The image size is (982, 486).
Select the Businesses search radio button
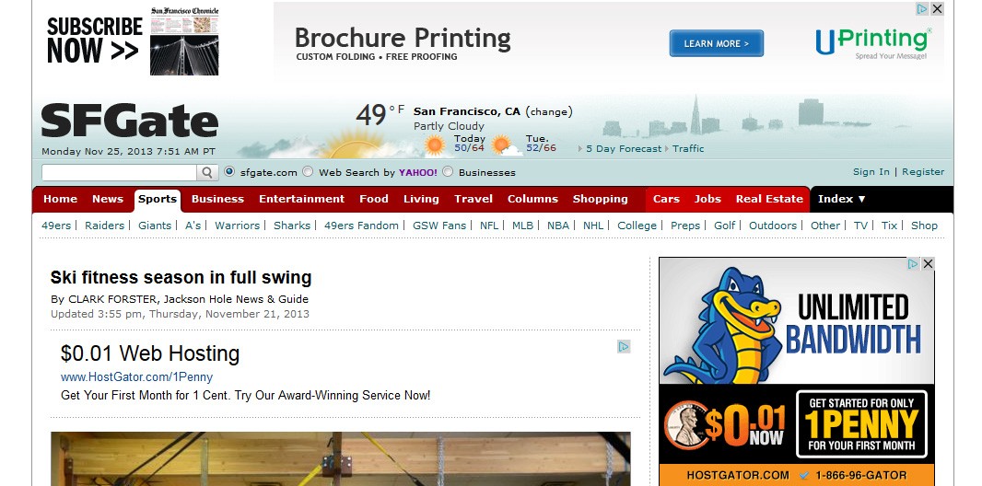click(448, 171)
